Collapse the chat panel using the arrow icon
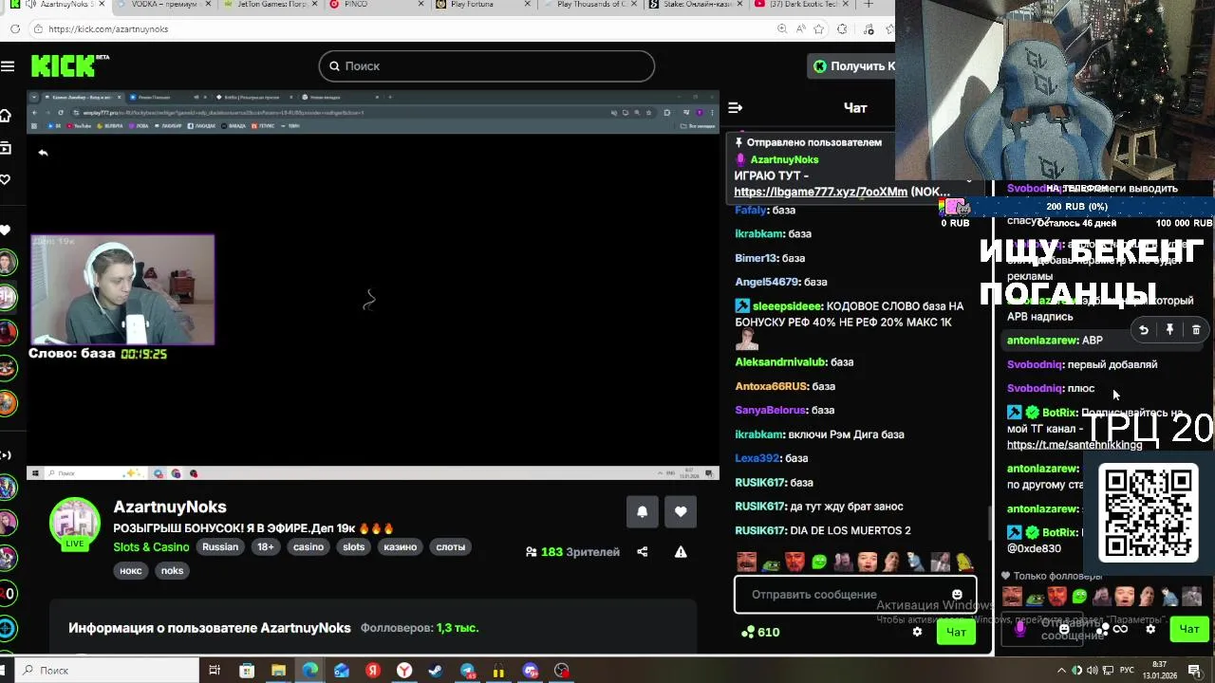This screenshot has height=683, width=1215. [735, 108]
